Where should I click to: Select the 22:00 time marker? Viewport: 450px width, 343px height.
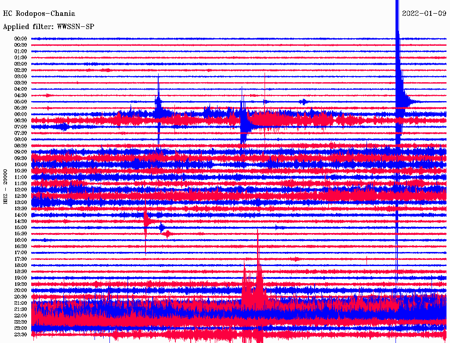[x=21, y=316]
